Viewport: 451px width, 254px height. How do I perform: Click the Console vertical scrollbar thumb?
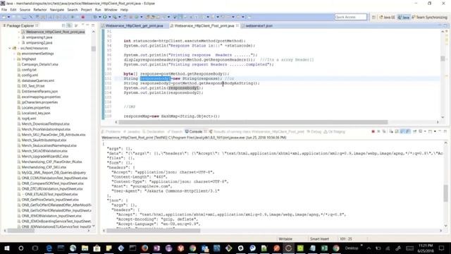pyautogui.click(x=445, y=193)
